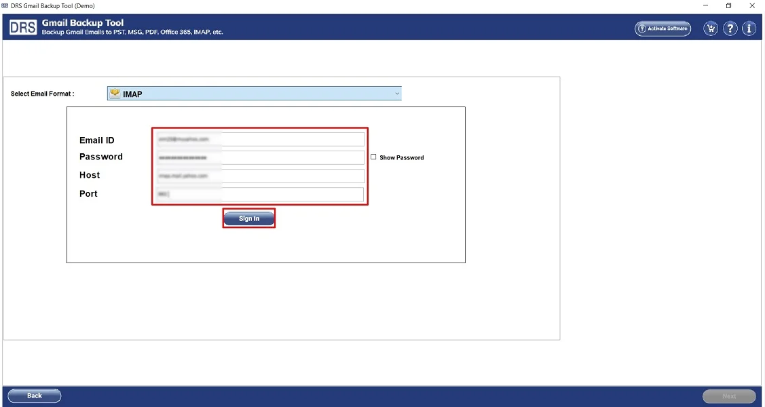Select the Host text box

pos(259,176)
